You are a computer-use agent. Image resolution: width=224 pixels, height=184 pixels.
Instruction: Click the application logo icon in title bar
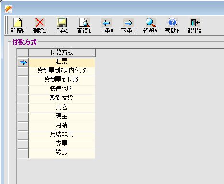[9, 9]
